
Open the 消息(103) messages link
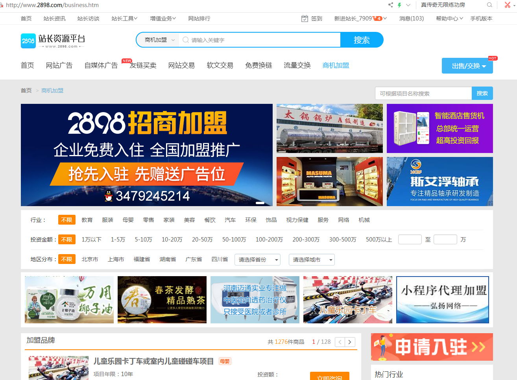412,18
